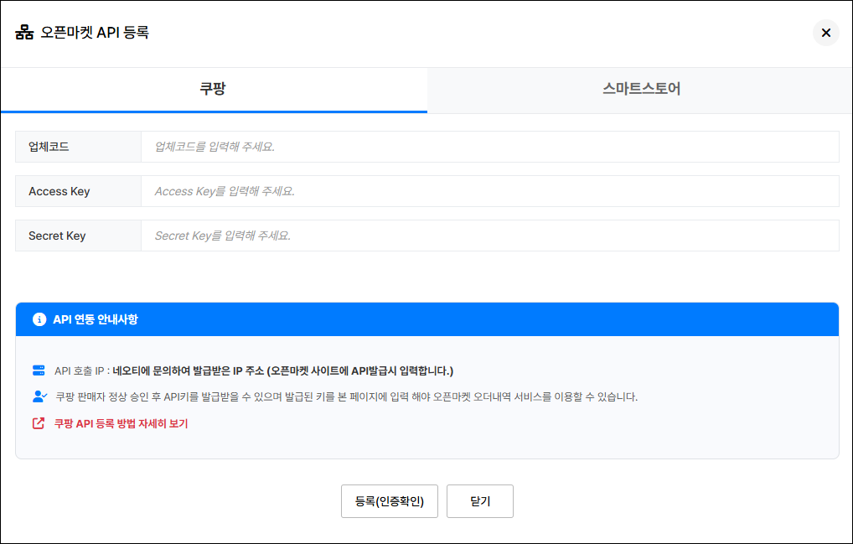Viewport: 853px width, 544px height.
Task: Close the dialog with the X icon
Action: pyautogui.click(x=825, y=33)
